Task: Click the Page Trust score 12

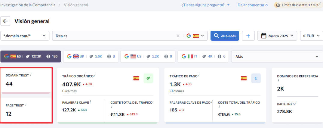Action: 8,114
